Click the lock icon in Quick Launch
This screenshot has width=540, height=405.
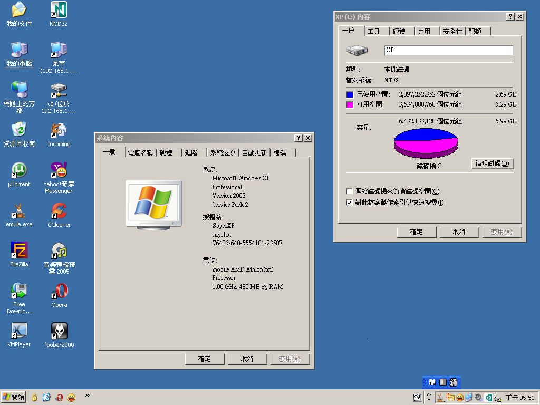point(34,398)
